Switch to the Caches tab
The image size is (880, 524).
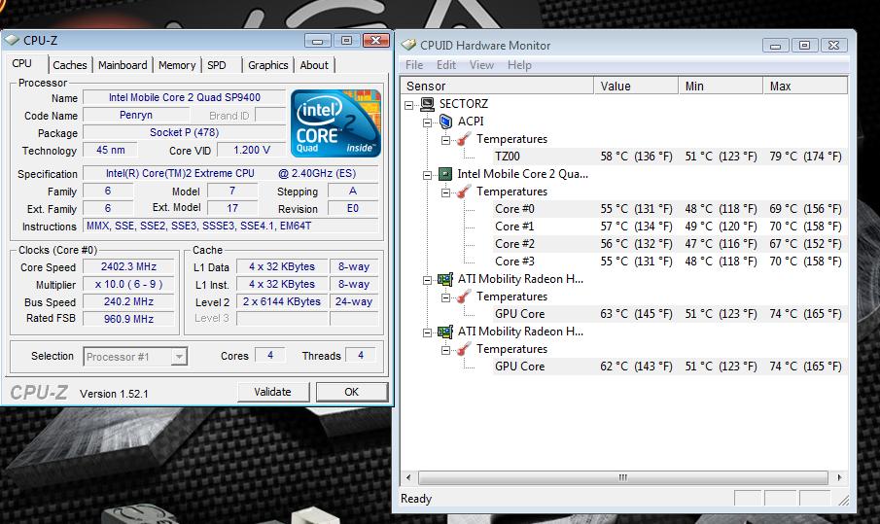click(x=70, y=65)
